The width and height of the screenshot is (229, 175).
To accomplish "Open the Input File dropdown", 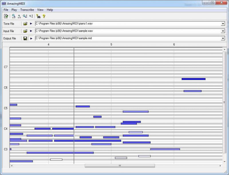I will pyautogui.click(x=223, y=31).
